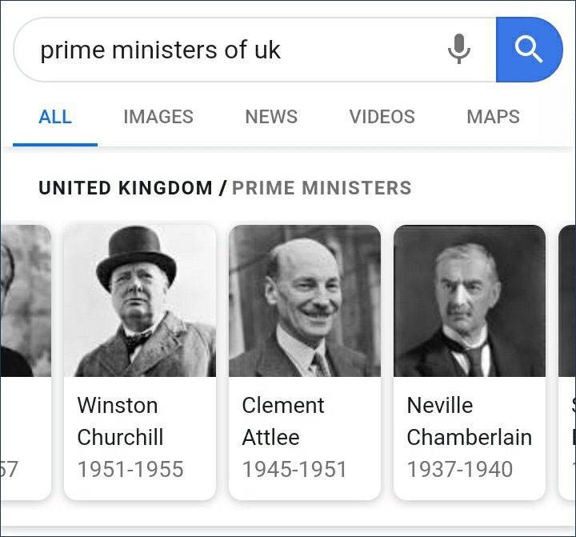
Task: Select the 1951-1955 term text
Action: (130, 469)
